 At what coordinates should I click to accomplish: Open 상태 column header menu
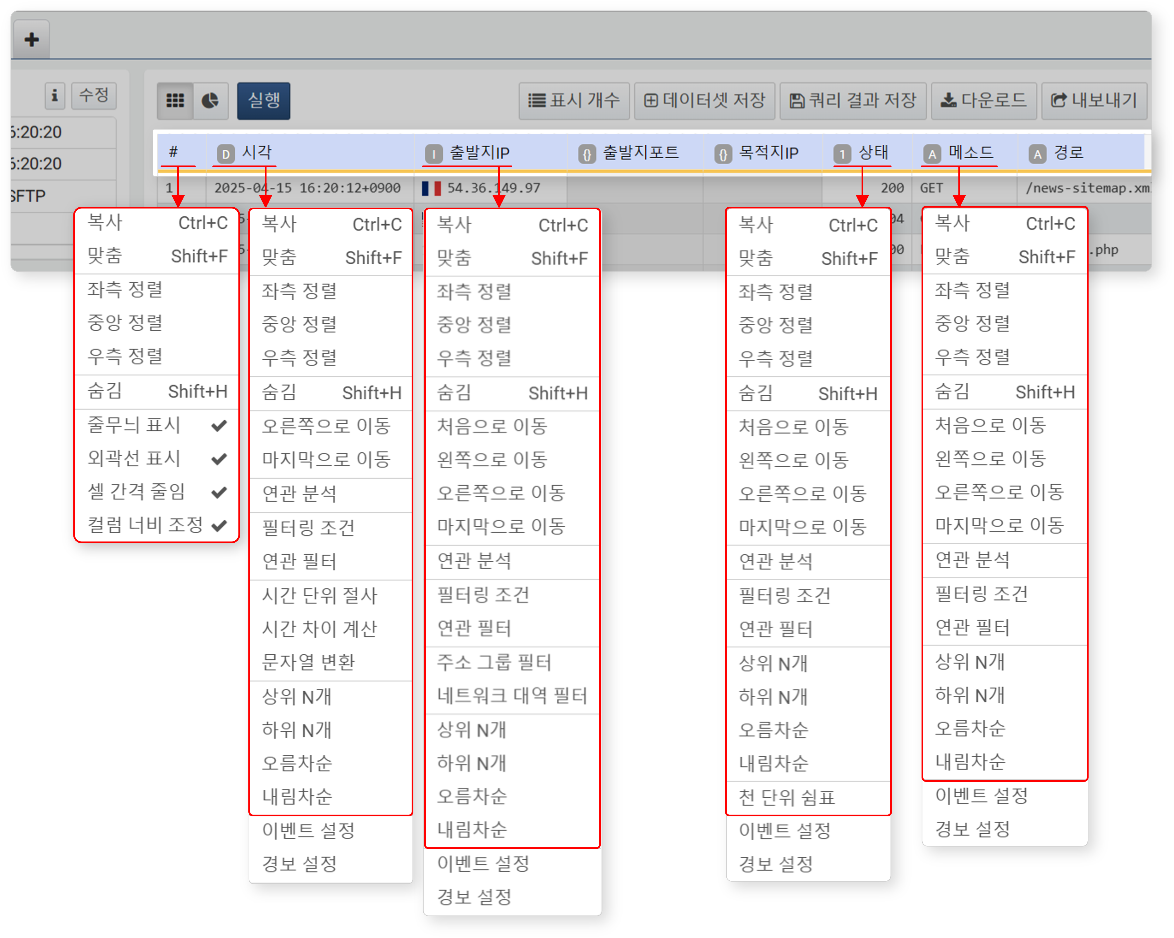(x=873, y=153)
